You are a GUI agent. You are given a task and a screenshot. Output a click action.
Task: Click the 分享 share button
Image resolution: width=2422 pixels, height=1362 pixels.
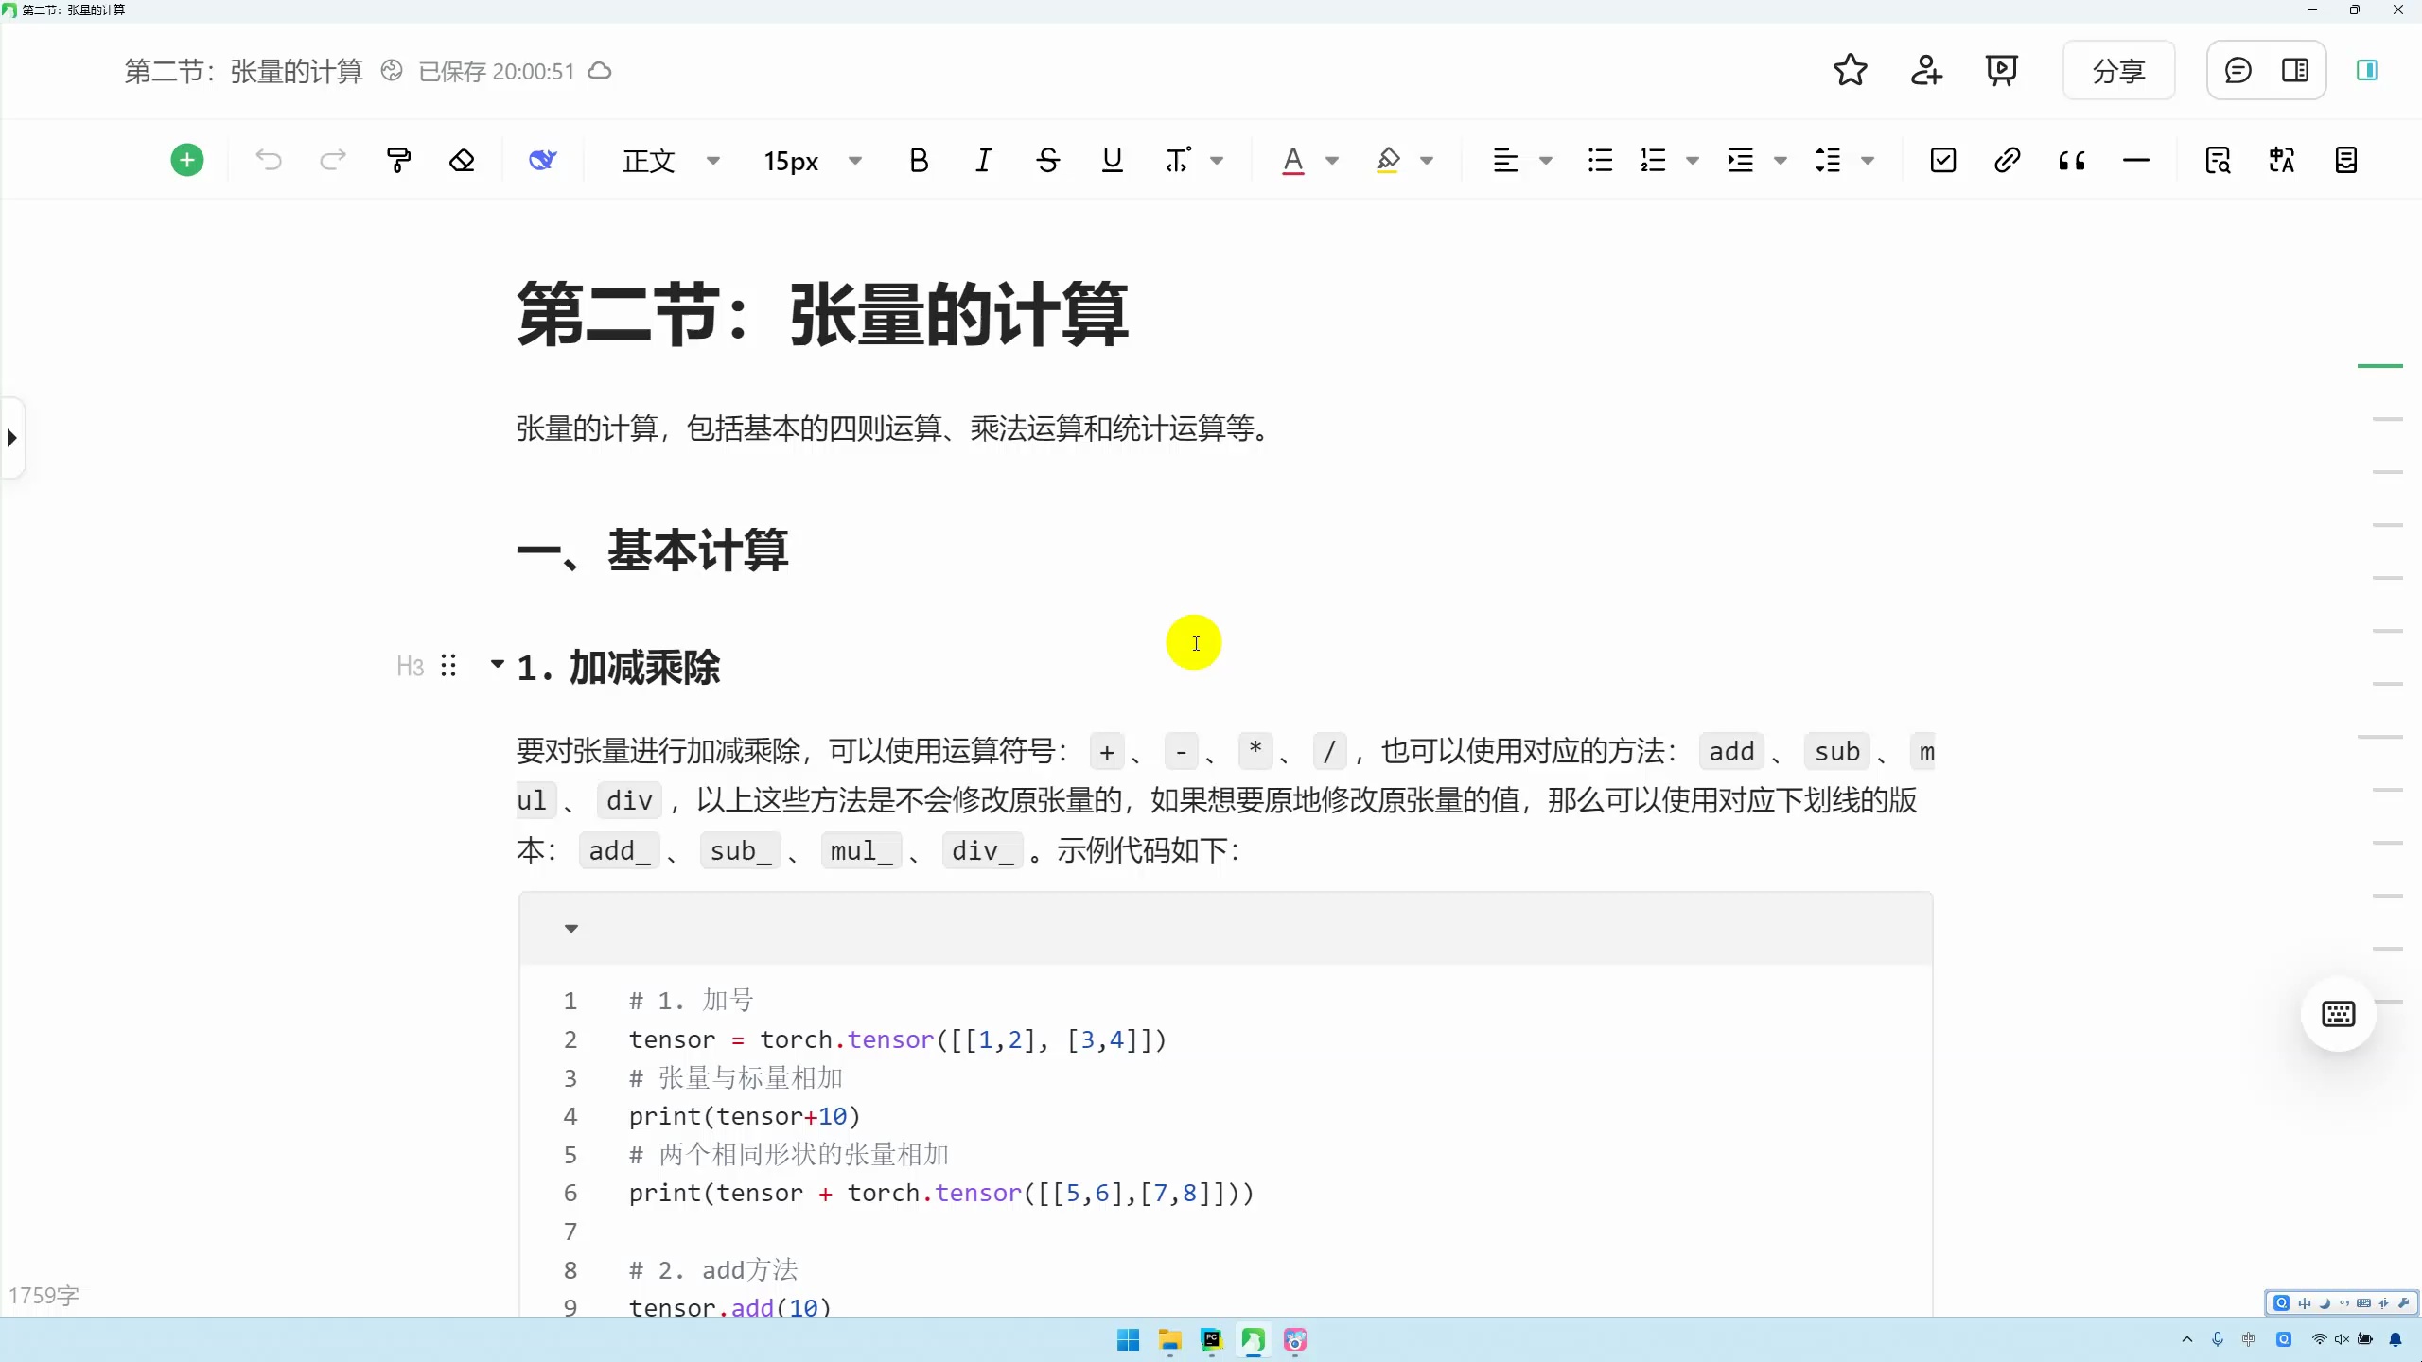coord(2118,70)
